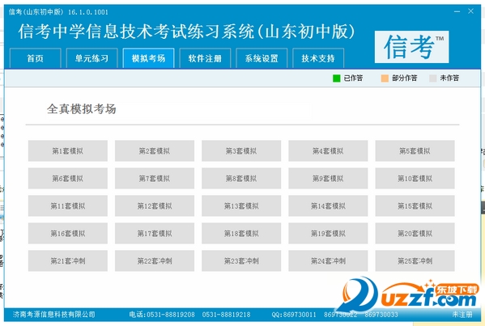
Task: Click 未注册 status in footer
Action: pos(462,315)
